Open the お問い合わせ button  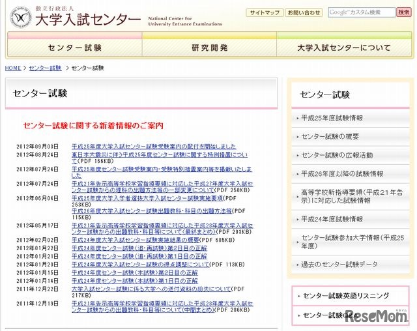click(304, 12)
